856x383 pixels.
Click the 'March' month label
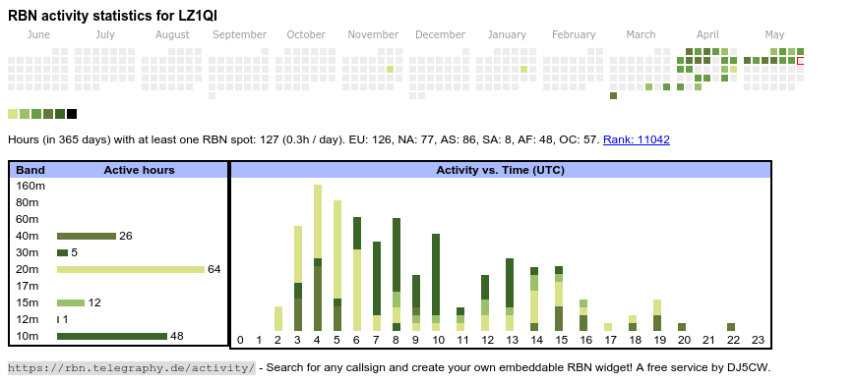click(x=641, y=34)
